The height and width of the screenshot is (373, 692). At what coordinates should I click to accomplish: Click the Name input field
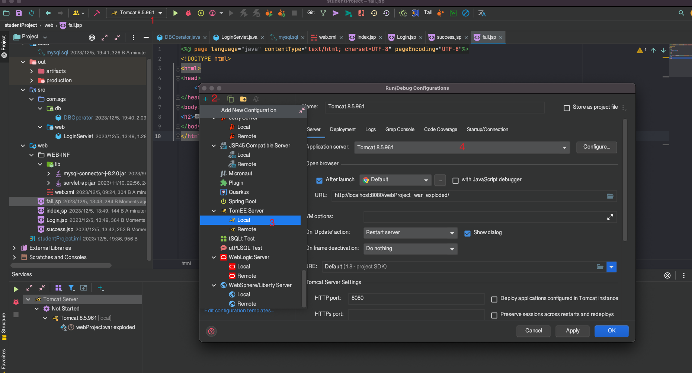pos(435,107)
